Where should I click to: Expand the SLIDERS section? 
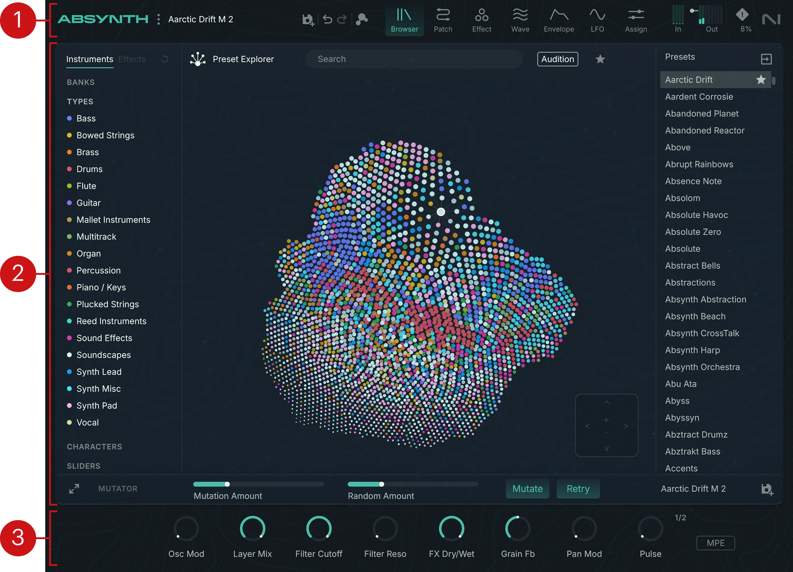(84, 466)
